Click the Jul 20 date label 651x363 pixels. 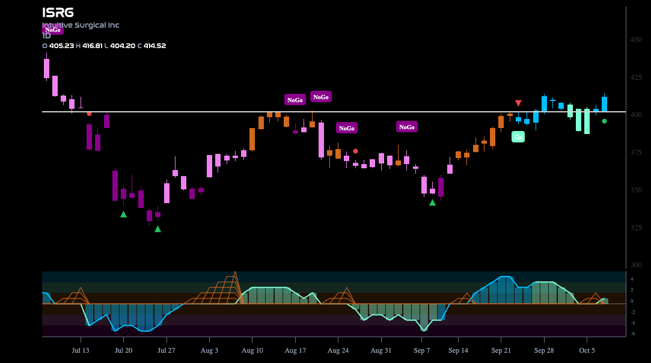(123, 350)
